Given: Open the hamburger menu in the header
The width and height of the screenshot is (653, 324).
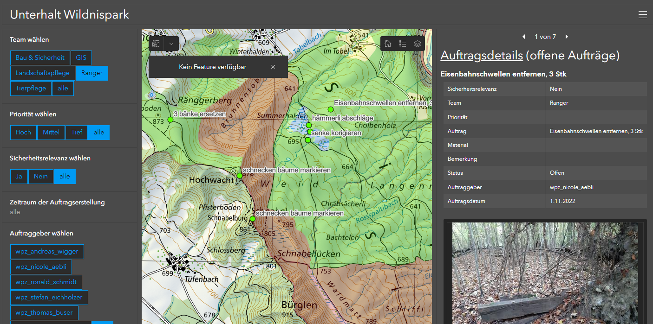Looking at the screenshot, I should pyautogui.click(x=642, y=15).
